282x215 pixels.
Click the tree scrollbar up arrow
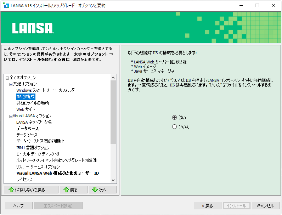[x=113, y=78]
